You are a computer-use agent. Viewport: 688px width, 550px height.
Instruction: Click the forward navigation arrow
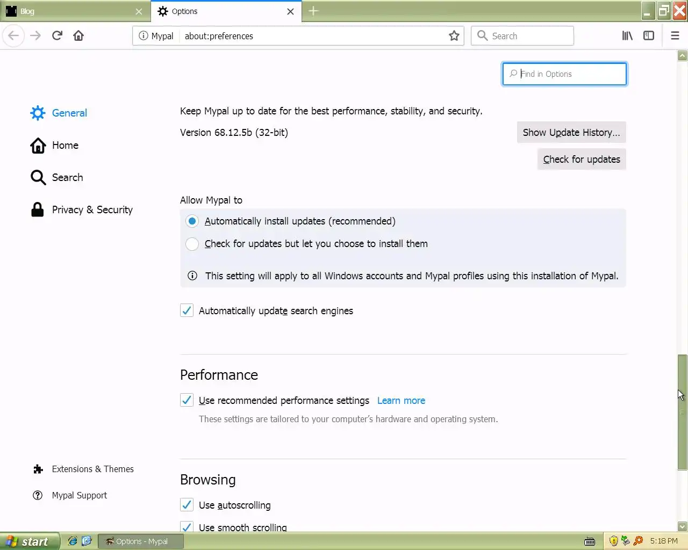(x=35, y=36)
